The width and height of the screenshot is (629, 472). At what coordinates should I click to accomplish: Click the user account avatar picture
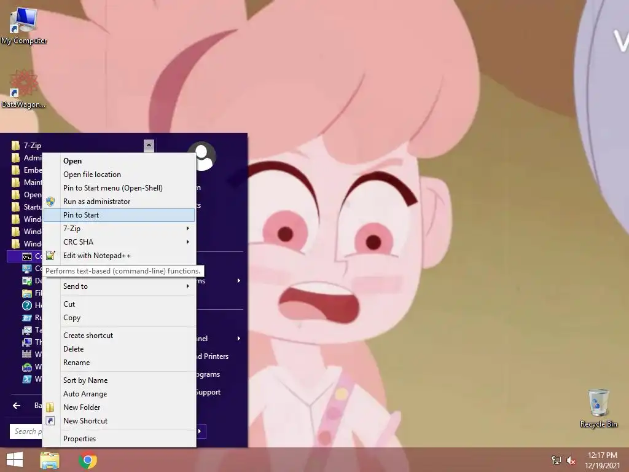pyautogui.click(x=201, y=156)
